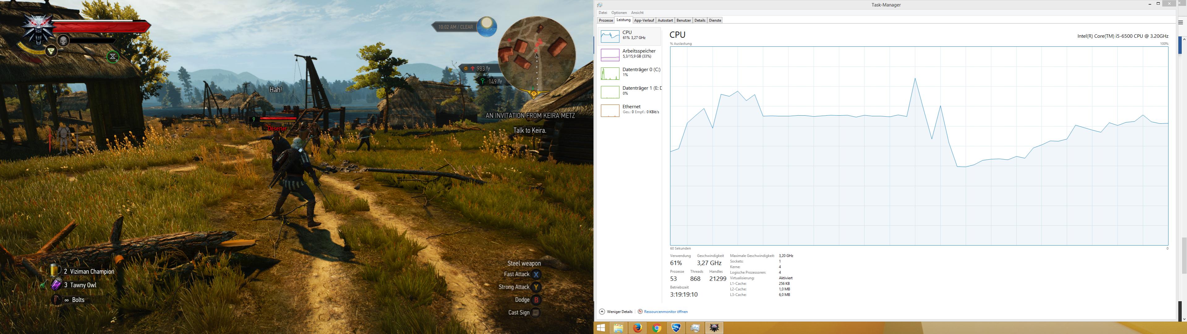Open Ethernet network graph in sidebar
Screen dimensions: 1187x334
click(x=610, y=111)
